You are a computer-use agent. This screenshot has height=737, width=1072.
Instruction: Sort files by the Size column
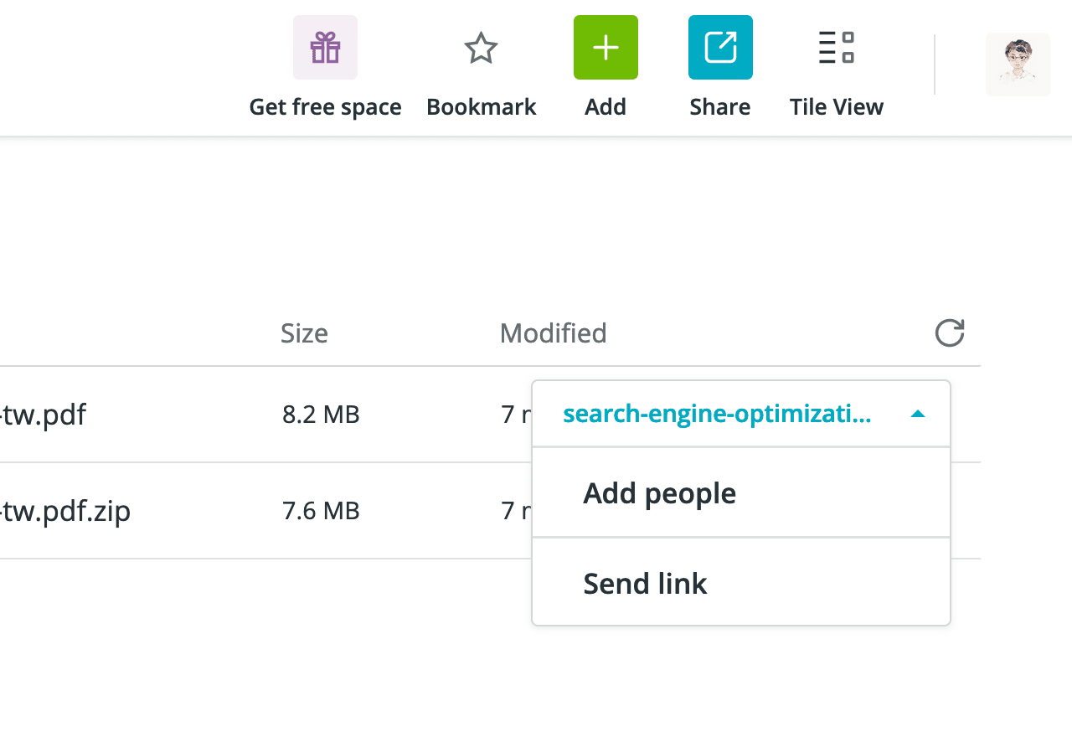[x=304, y=333]
